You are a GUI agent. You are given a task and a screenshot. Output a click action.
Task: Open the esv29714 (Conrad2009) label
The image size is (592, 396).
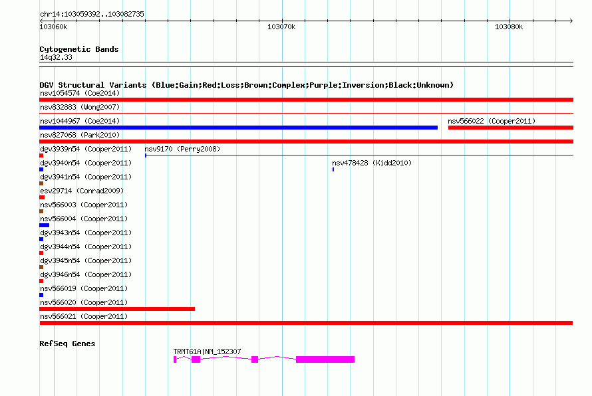tap(82, 191)
